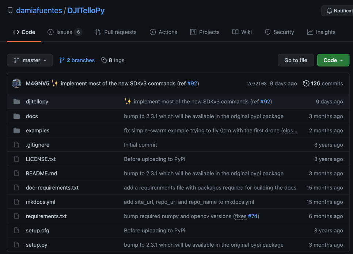Screen dimensions: 353x254
Task: Open the .gitignore file
Action: 38,145
